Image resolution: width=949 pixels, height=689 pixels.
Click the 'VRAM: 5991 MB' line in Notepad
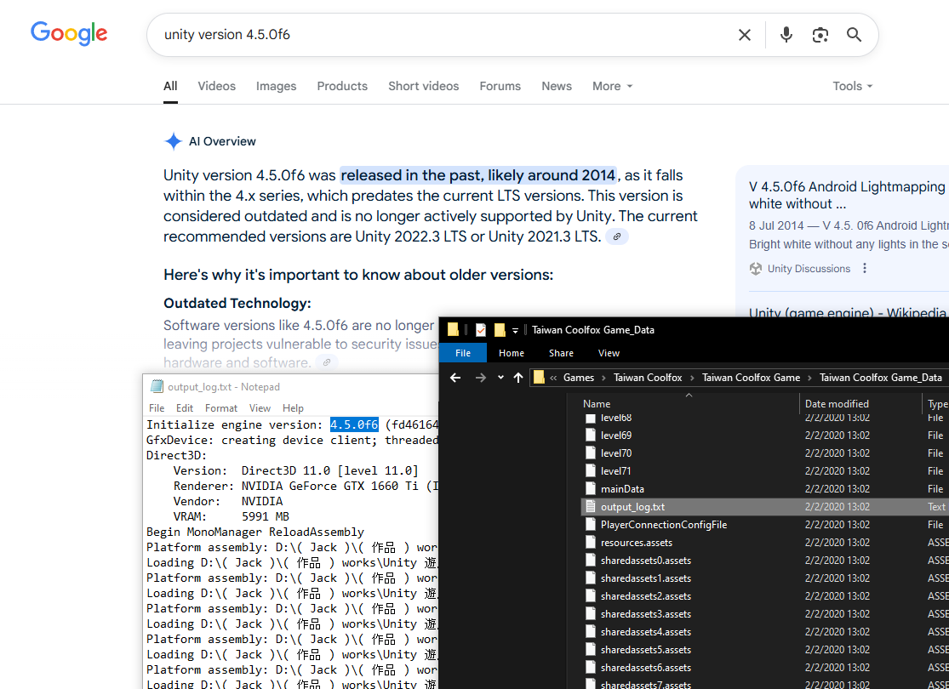point(232,516)
